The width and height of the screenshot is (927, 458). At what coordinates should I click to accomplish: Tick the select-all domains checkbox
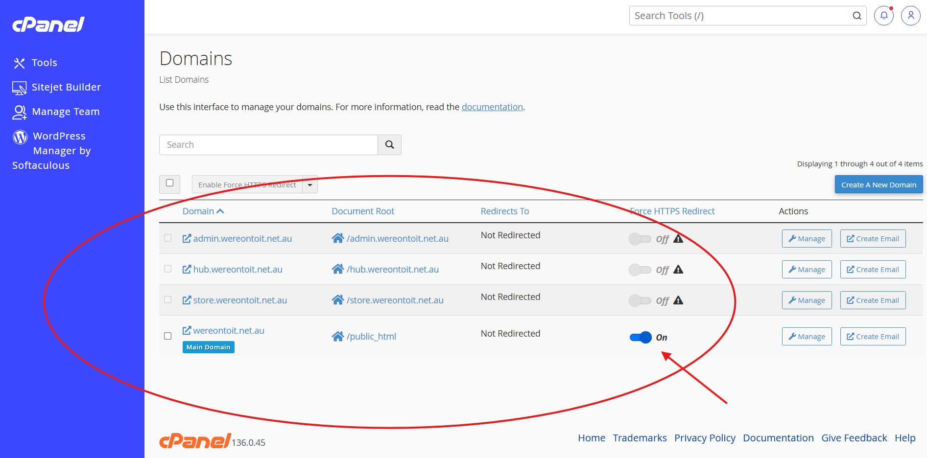click(x=170, y=183)
